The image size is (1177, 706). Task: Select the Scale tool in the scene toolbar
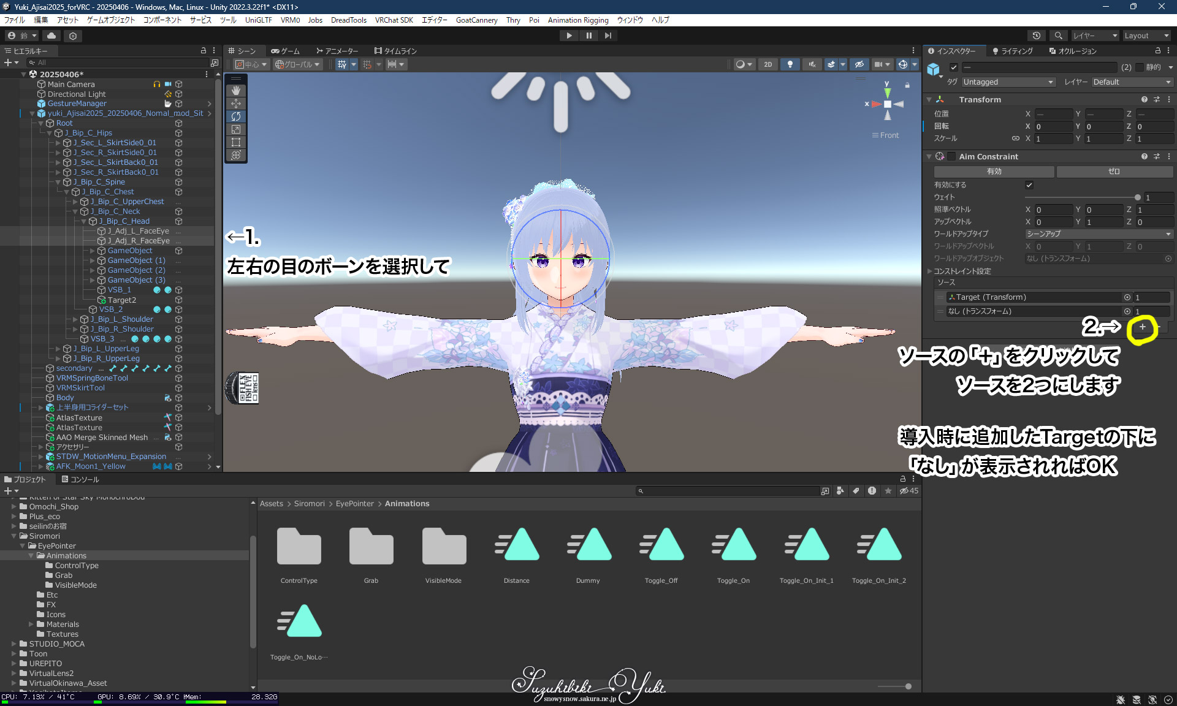236,129
